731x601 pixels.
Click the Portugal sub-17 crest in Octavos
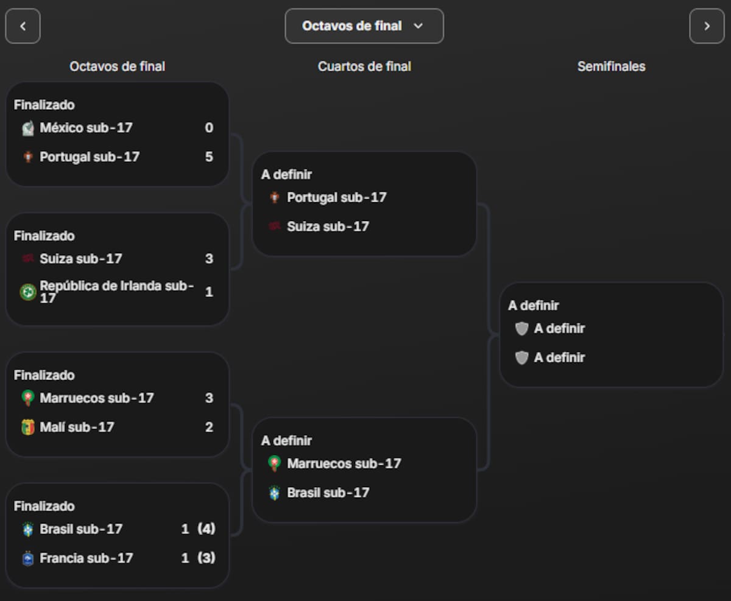click(27, 156)
